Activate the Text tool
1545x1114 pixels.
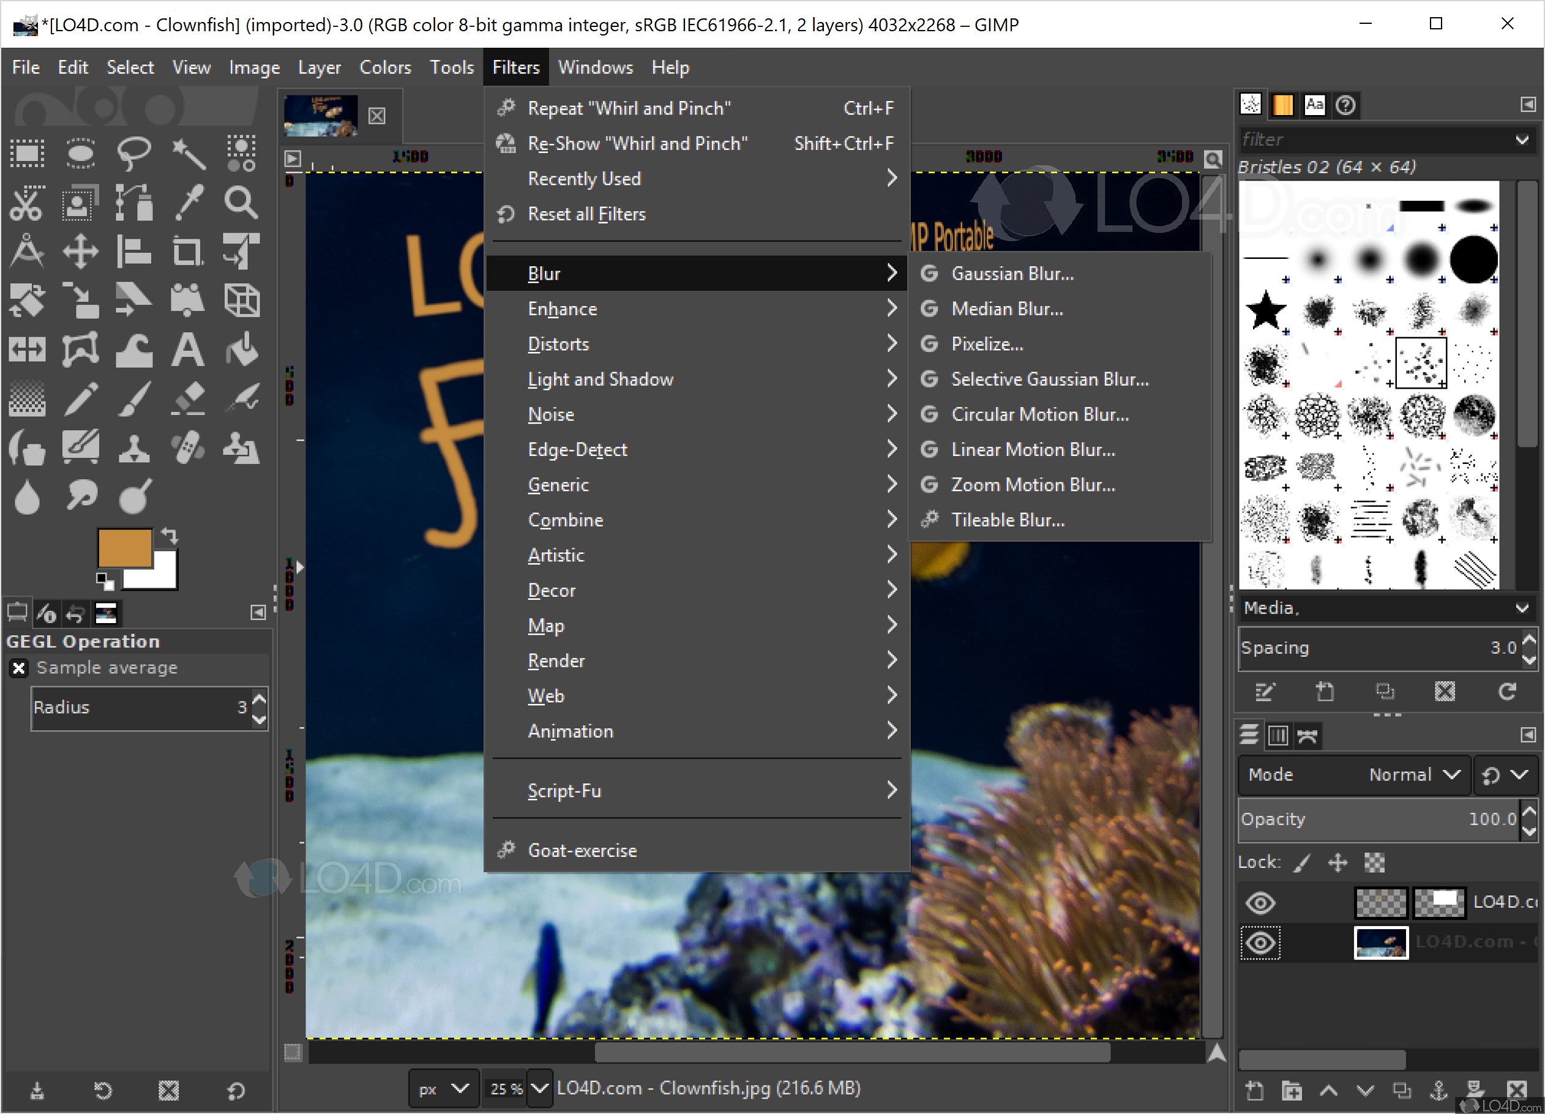point(189,349)
